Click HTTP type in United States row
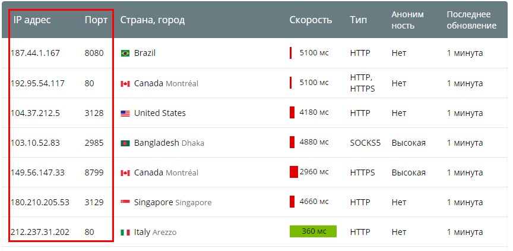Screen dimensions: 513x251 click(x=360, y=113)
